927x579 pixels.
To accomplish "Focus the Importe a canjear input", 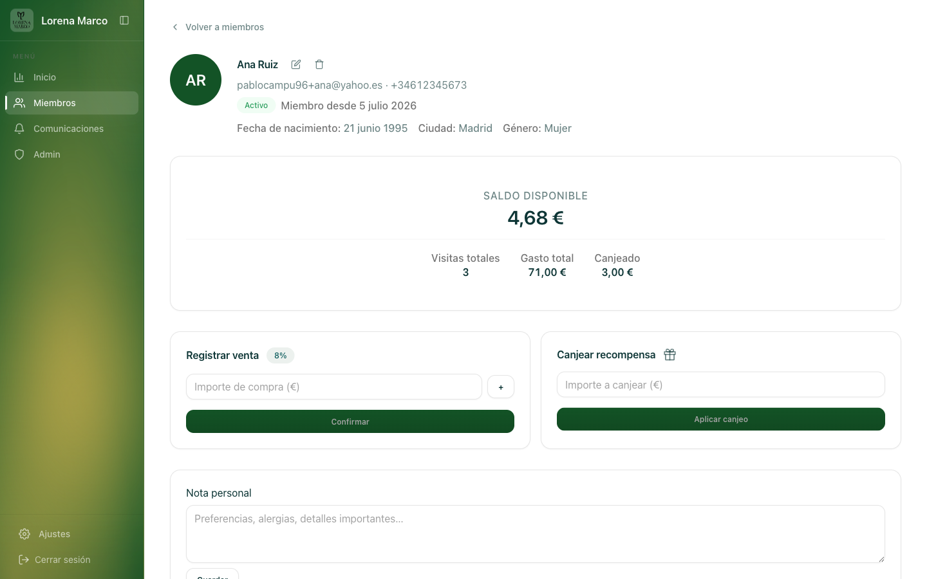I will 721,385.
